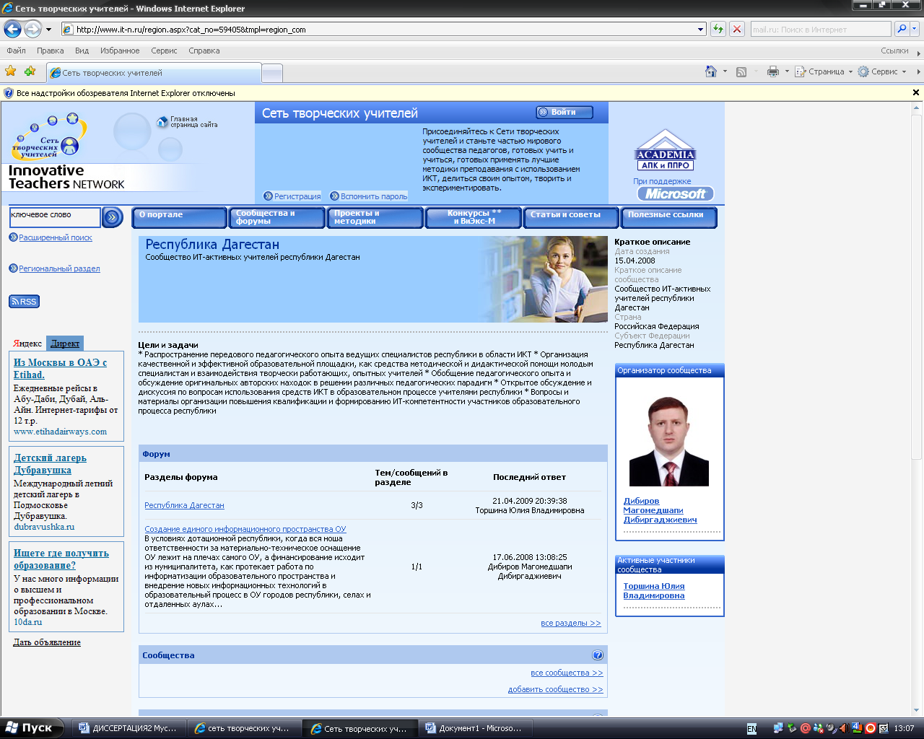
Task: Open the Республика Дагестан forum link
Action: click(184, 505)
